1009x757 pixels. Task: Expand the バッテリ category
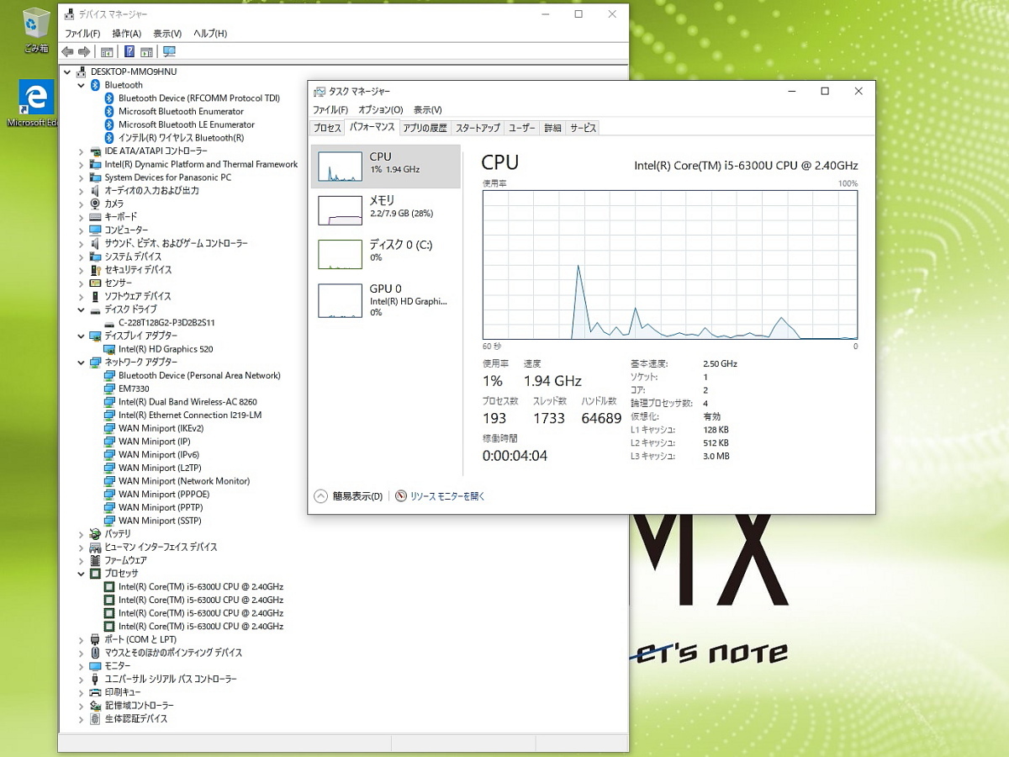82,533
